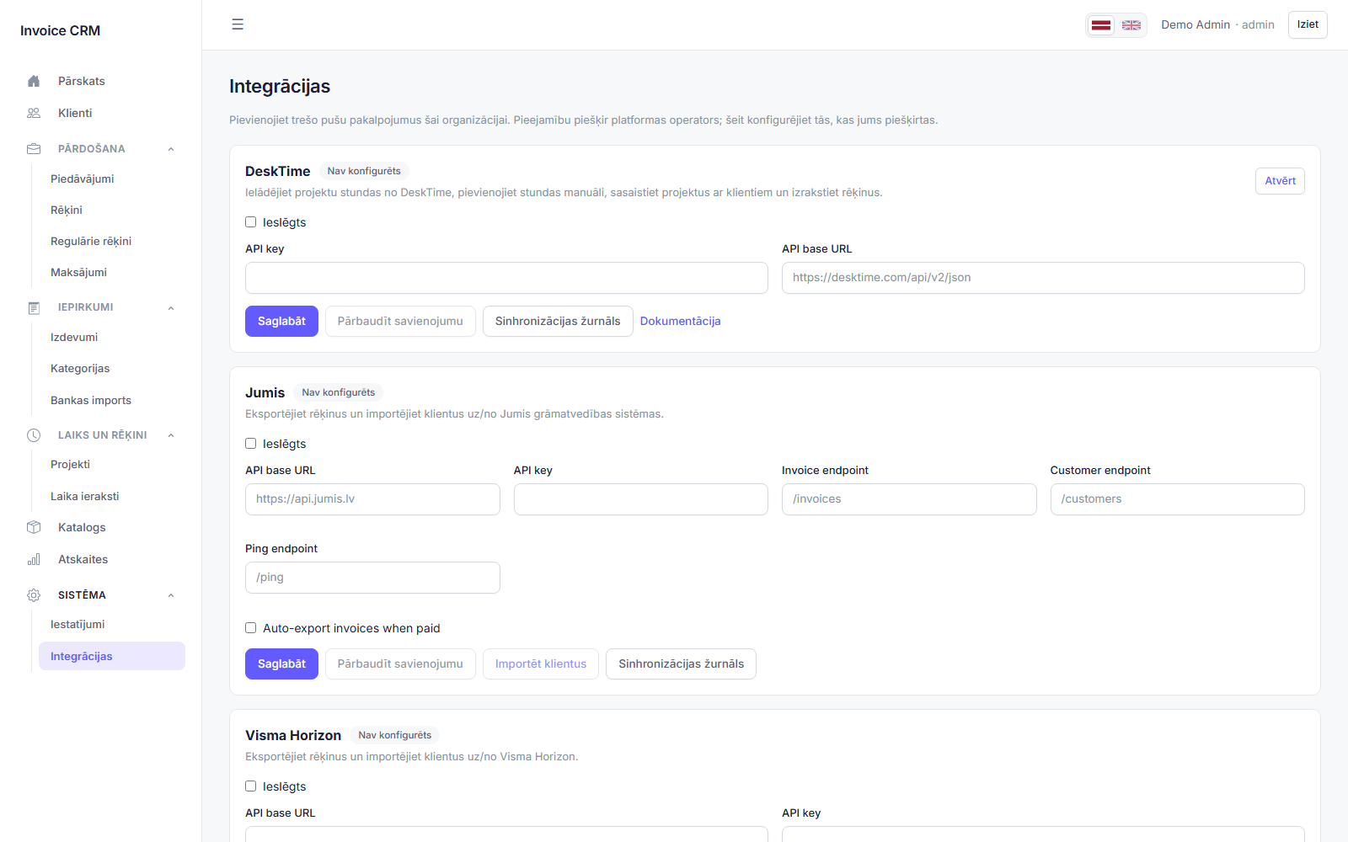This screenshot has width=1348, height=842.
Task: Click the Sistēma gear icon
Action: click(x=34, y=595)
